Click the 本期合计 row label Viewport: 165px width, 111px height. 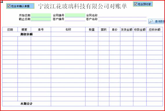(26, 104)
